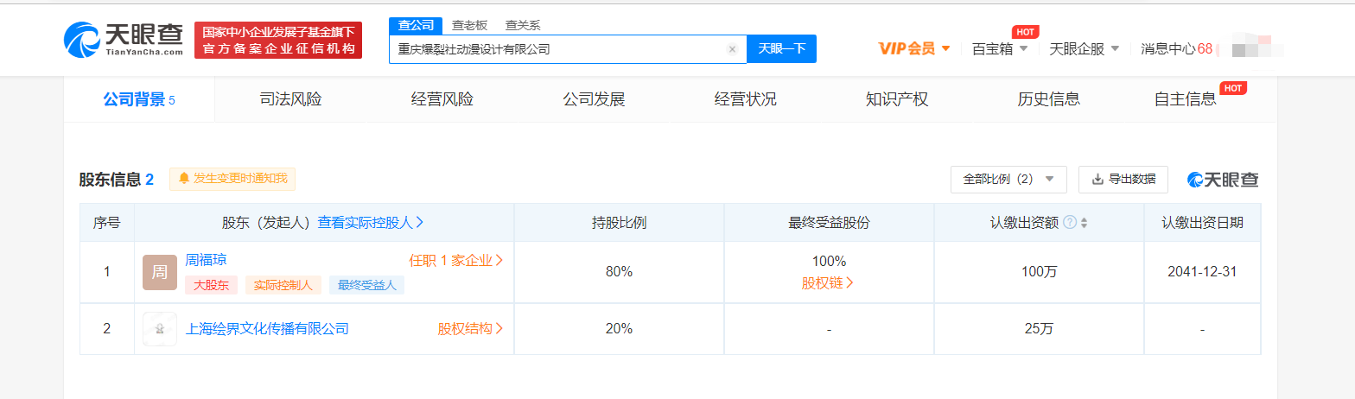Click the 认缴出资日期 column header

point(1202,223)
